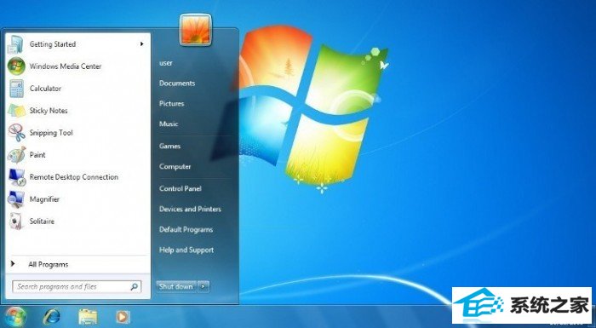Image resolution: width=596 pixels, height=328 pixels.
Task: Select the Remote Desktop Connection label
Action: click(74, 177)
